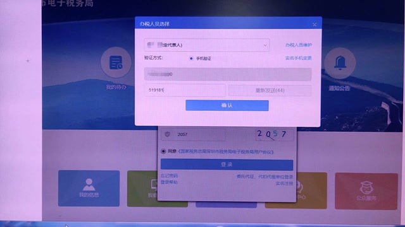The image size is (405, 227).
Task: Click 重新发送 resend code button
Action: click(x=270, y=90)
